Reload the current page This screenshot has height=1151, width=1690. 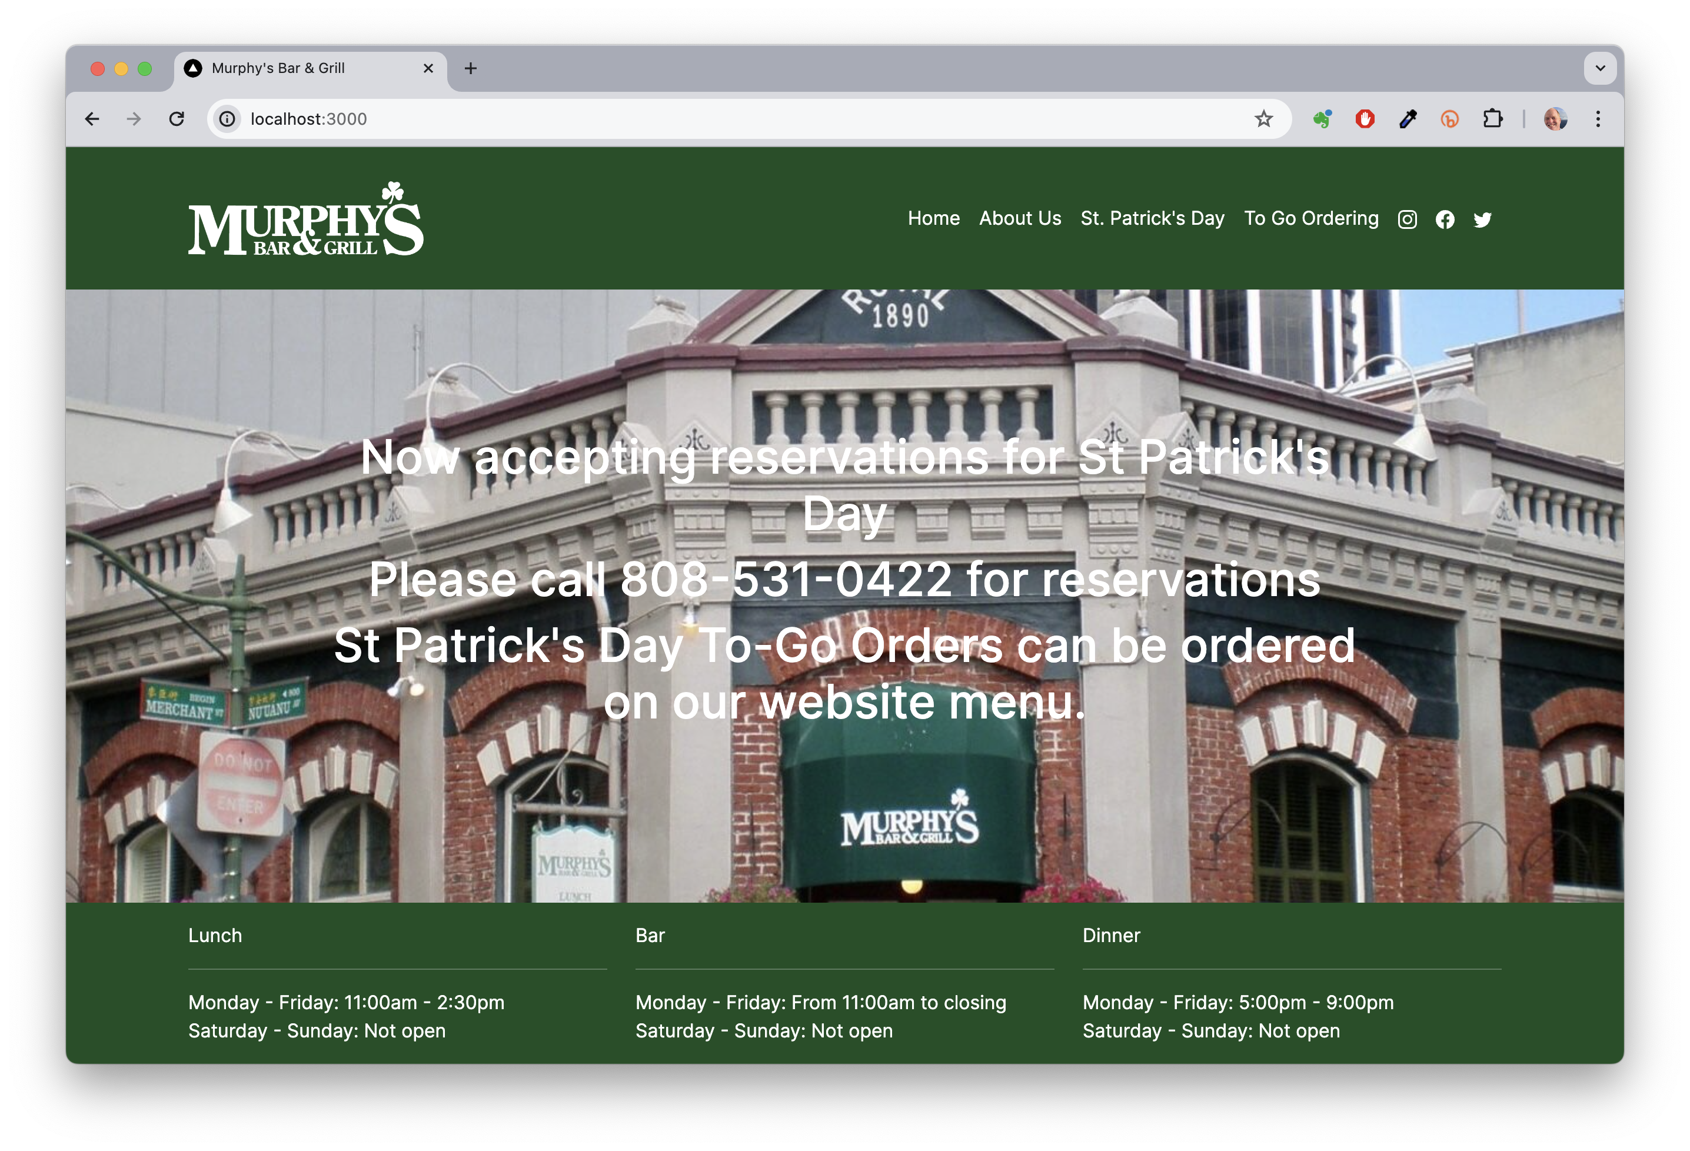177,118
